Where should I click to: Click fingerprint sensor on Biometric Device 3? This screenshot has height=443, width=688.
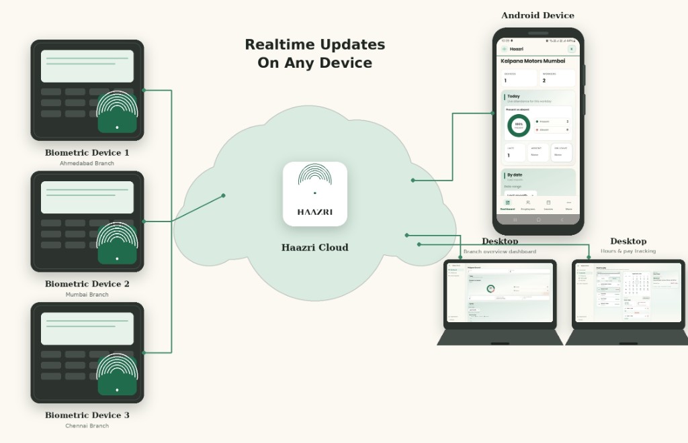(x=117, y=375)
